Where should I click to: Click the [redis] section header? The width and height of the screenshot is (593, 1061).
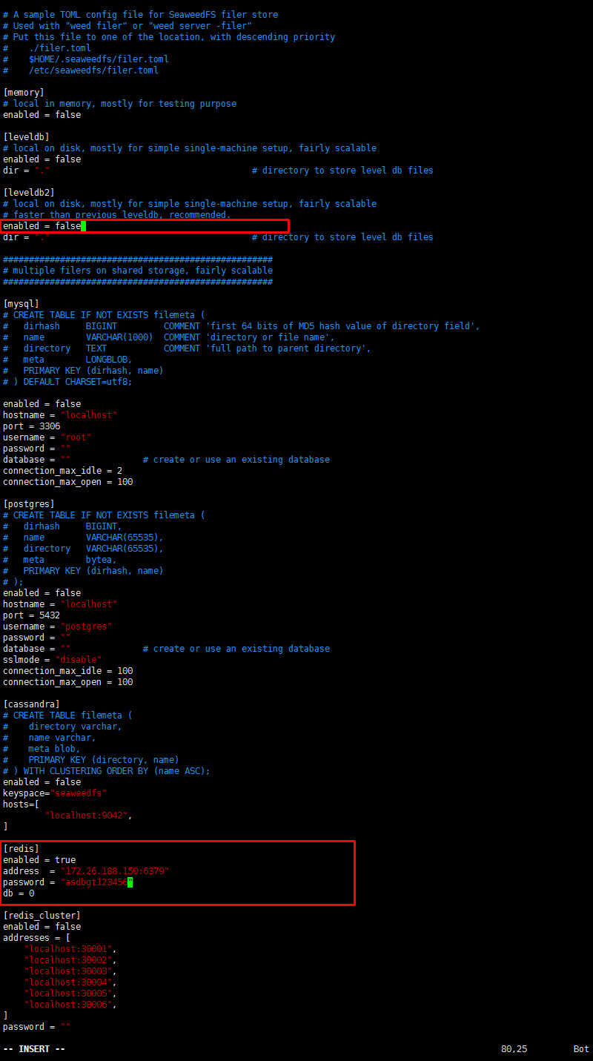(x=21, y=849)
